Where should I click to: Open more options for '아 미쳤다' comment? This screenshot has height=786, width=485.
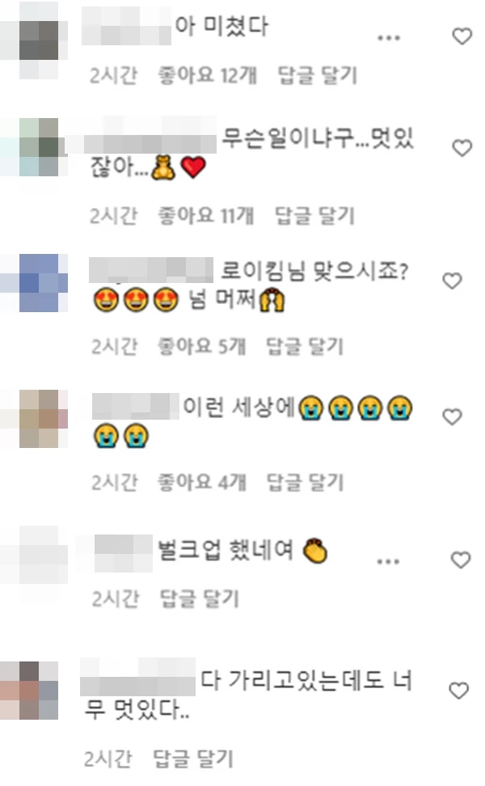point(388,37)
